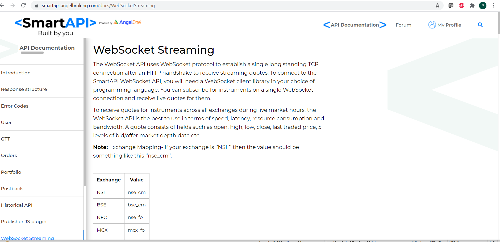Open the Forum link
This screenshot has height=242, width=500.
[403, 25]
